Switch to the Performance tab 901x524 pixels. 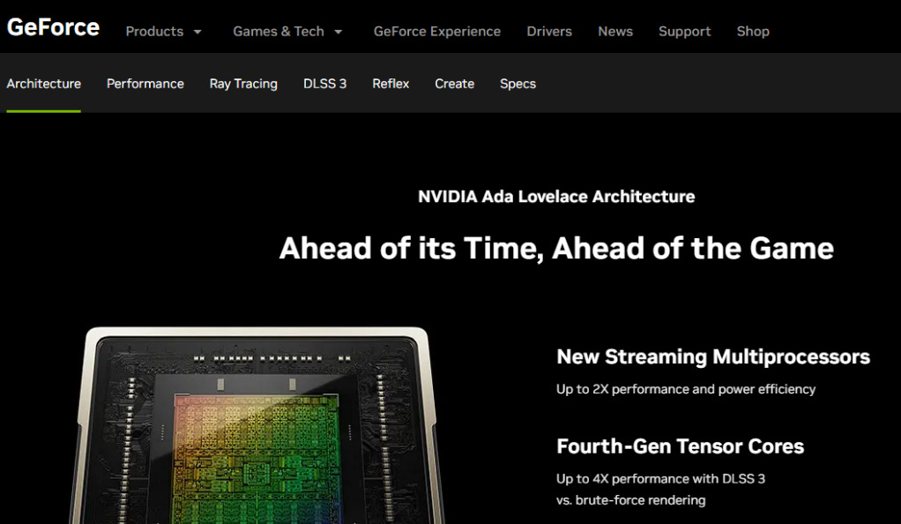click(x=145, y=84)
